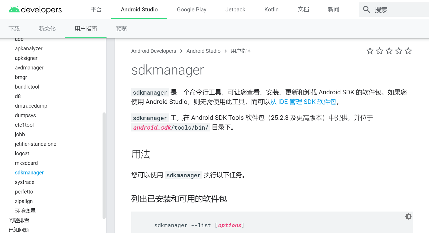
Task: Open the 文档 tab
Action: (303, 10)
